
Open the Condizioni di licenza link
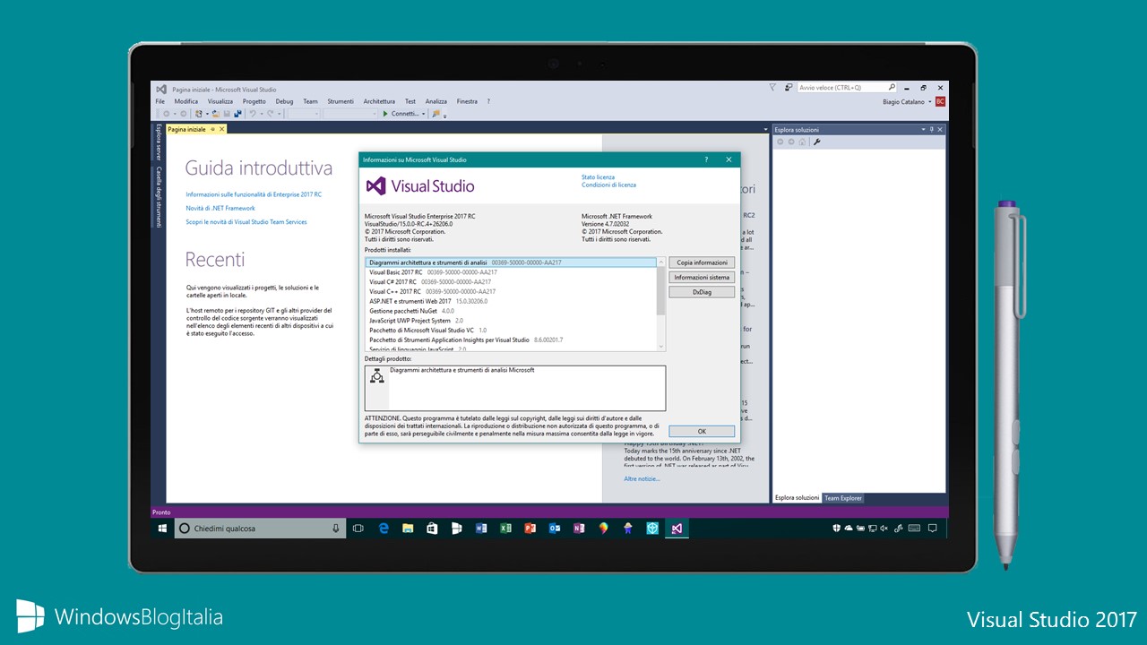coord(608,185)
